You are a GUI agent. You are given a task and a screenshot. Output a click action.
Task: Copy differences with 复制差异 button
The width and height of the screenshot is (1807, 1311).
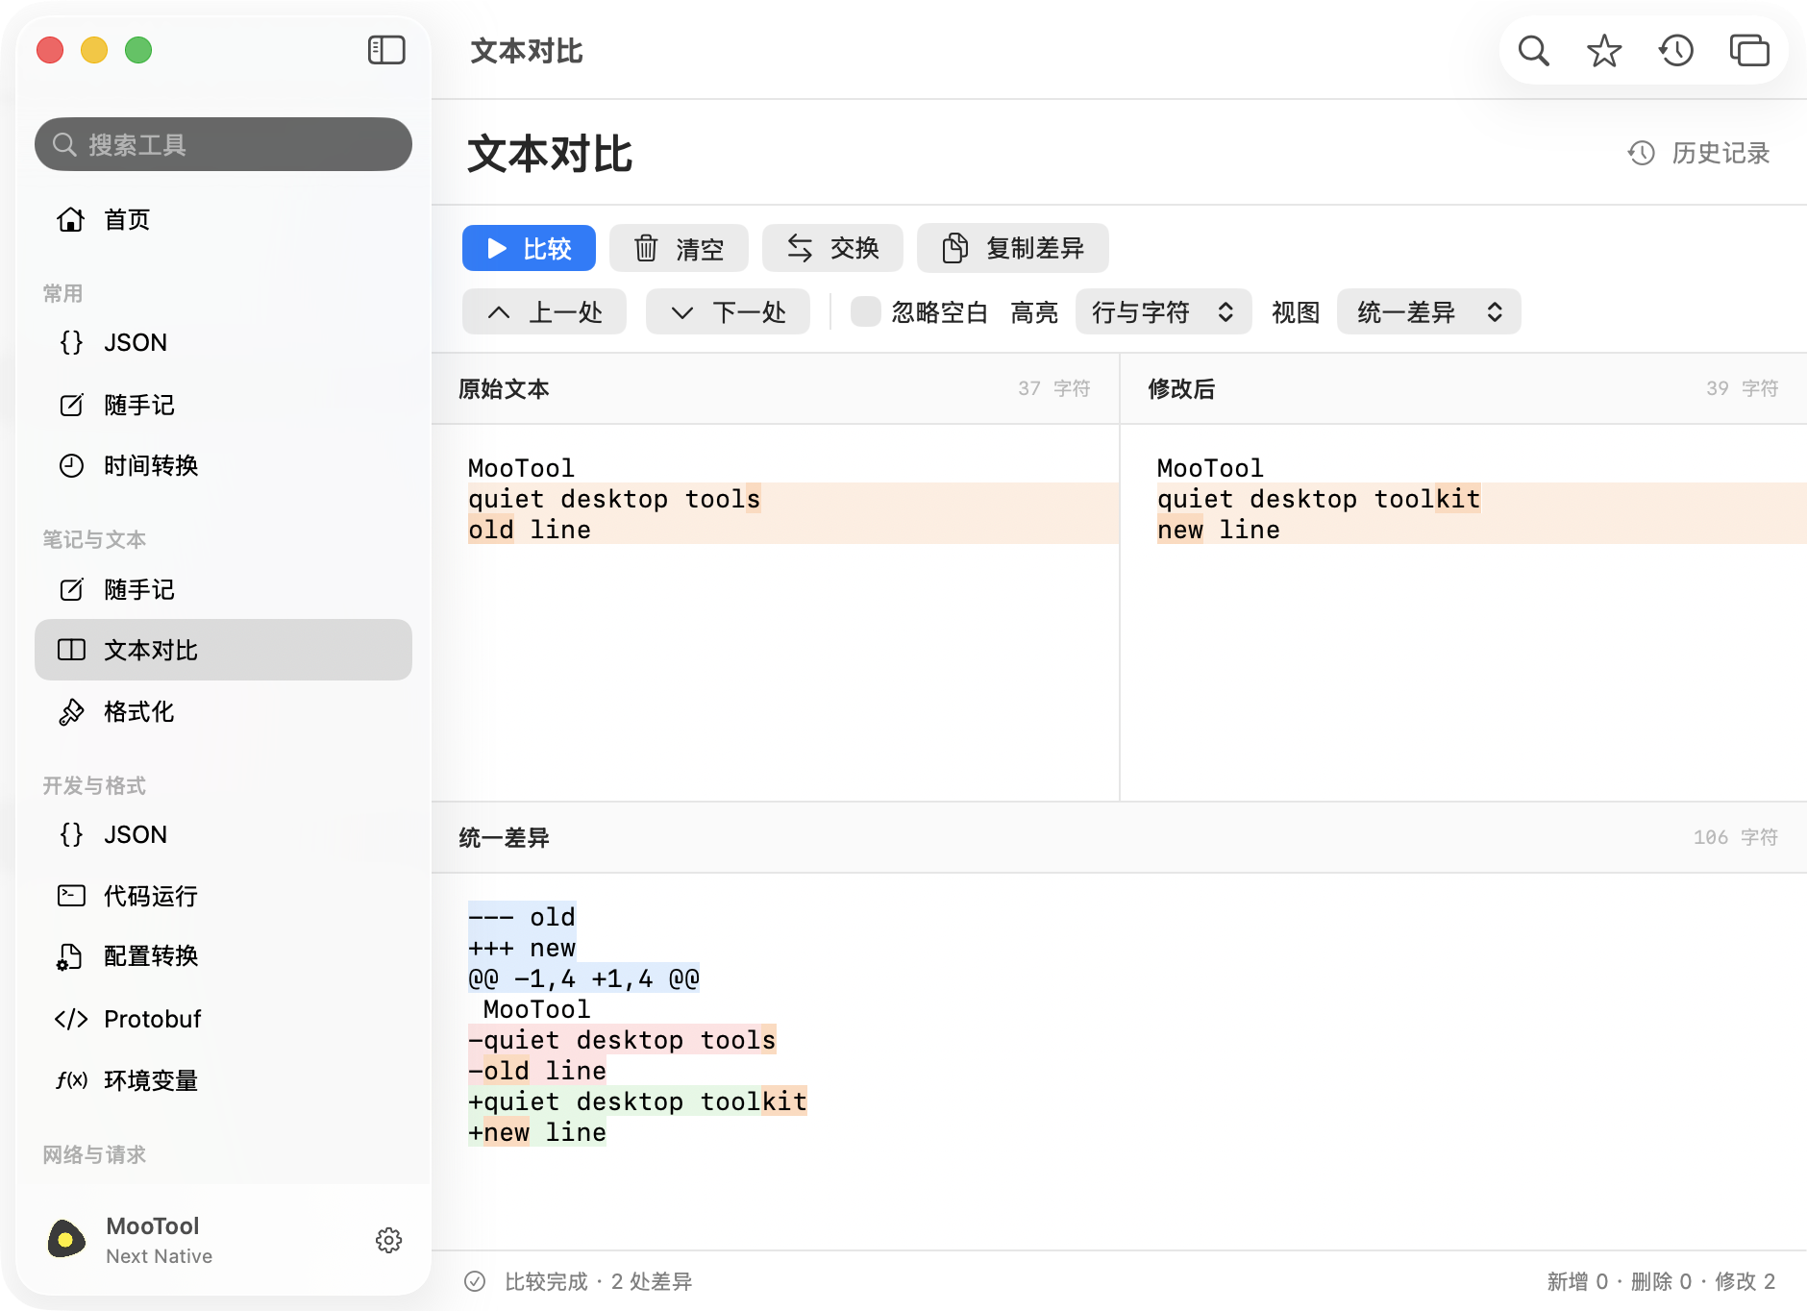(x=1013, y=249)
